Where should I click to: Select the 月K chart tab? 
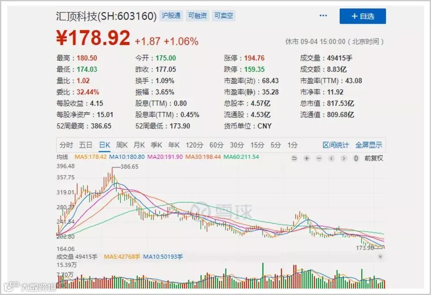point(139,145)
